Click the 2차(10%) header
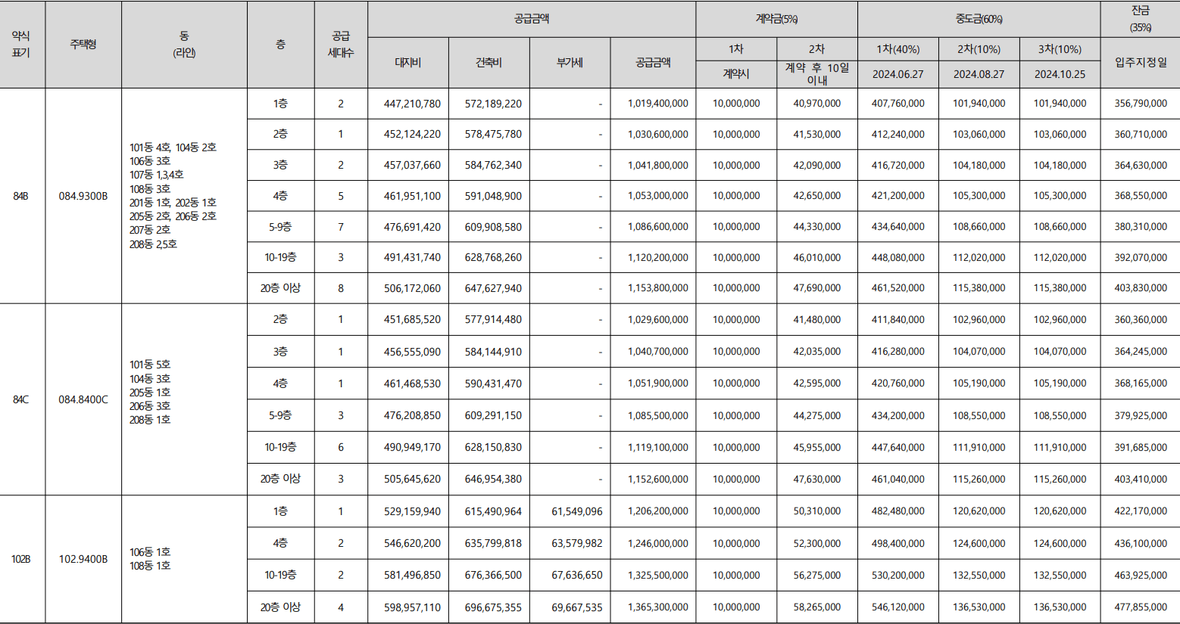Screen dimensions: 1180x624 [979, 49]
